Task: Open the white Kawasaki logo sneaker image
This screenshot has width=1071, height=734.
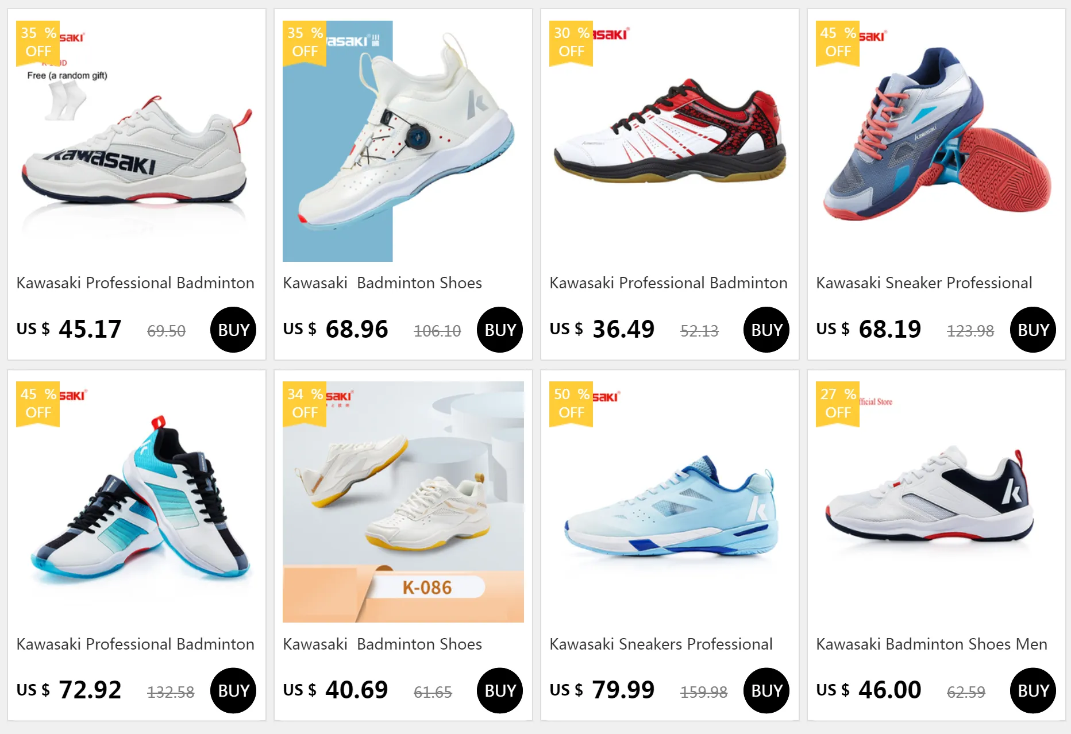Action: (x=137, y=141)
